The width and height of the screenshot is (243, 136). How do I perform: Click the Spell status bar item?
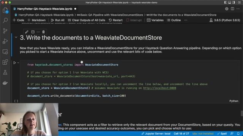(x=222, y=133)
